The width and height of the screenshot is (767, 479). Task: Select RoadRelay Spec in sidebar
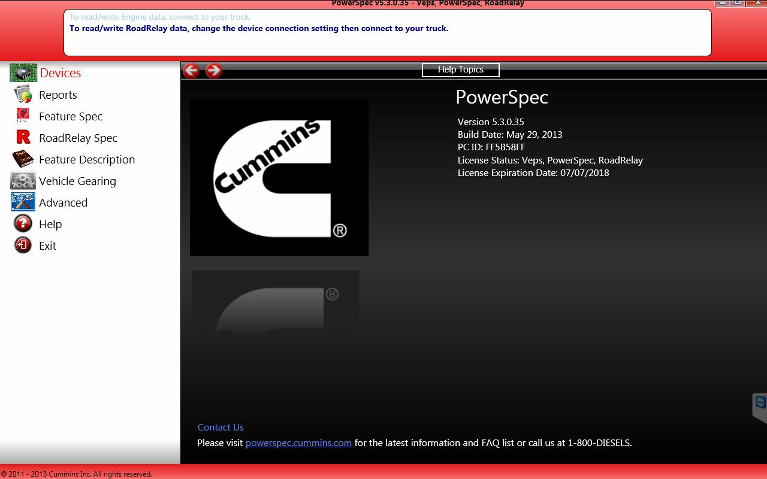coord(78,138)
